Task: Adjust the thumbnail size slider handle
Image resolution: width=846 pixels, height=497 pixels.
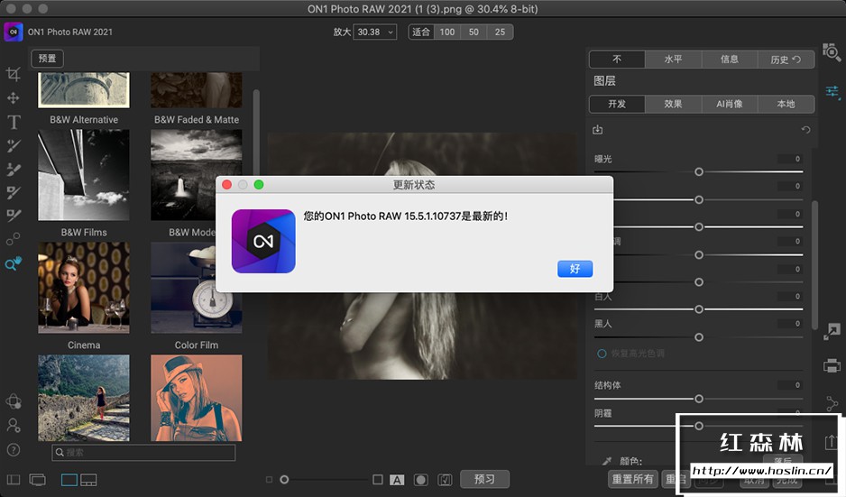Action: point(284,479)
